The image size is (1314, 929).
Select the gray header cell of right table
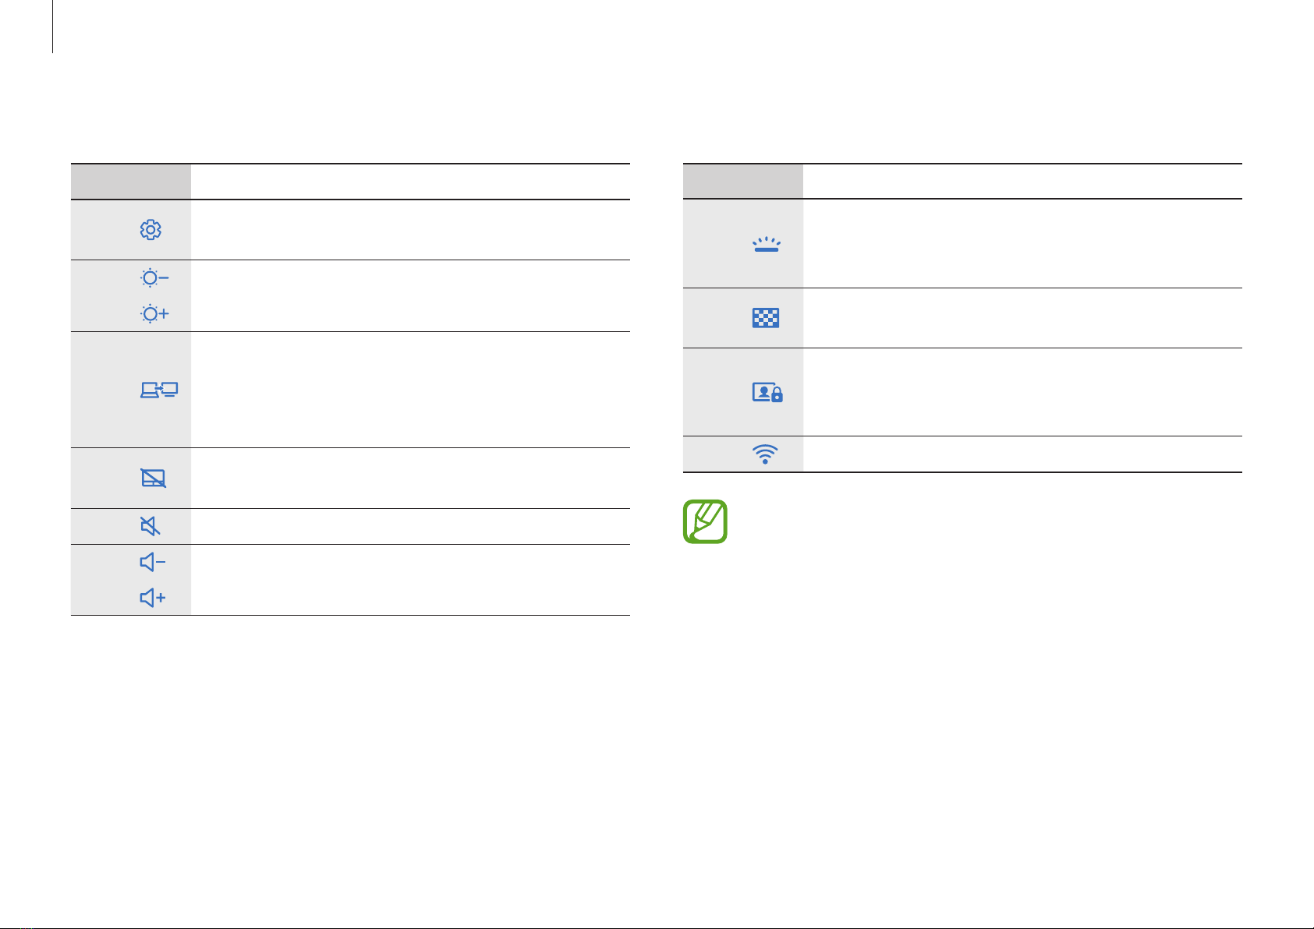click(743, 182)
